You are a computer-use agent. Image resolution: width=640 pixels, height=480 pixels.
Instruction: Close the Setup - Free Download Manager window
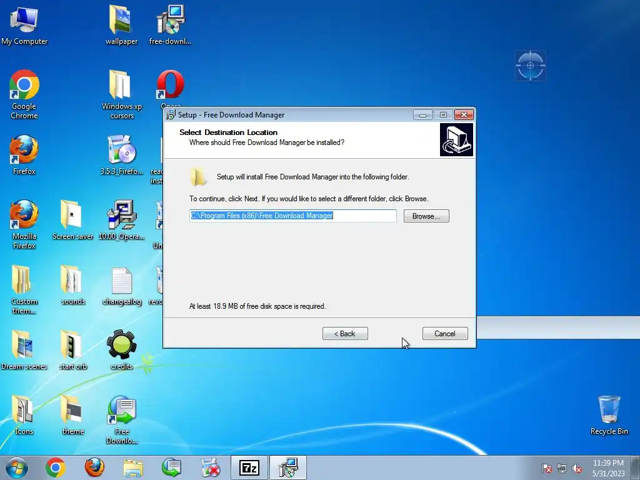pos(464,115)
